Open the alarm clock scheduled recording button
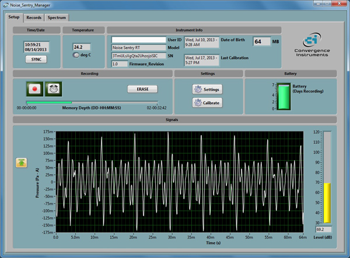Screen dimensions: 350x258 (x=54, y=89)
